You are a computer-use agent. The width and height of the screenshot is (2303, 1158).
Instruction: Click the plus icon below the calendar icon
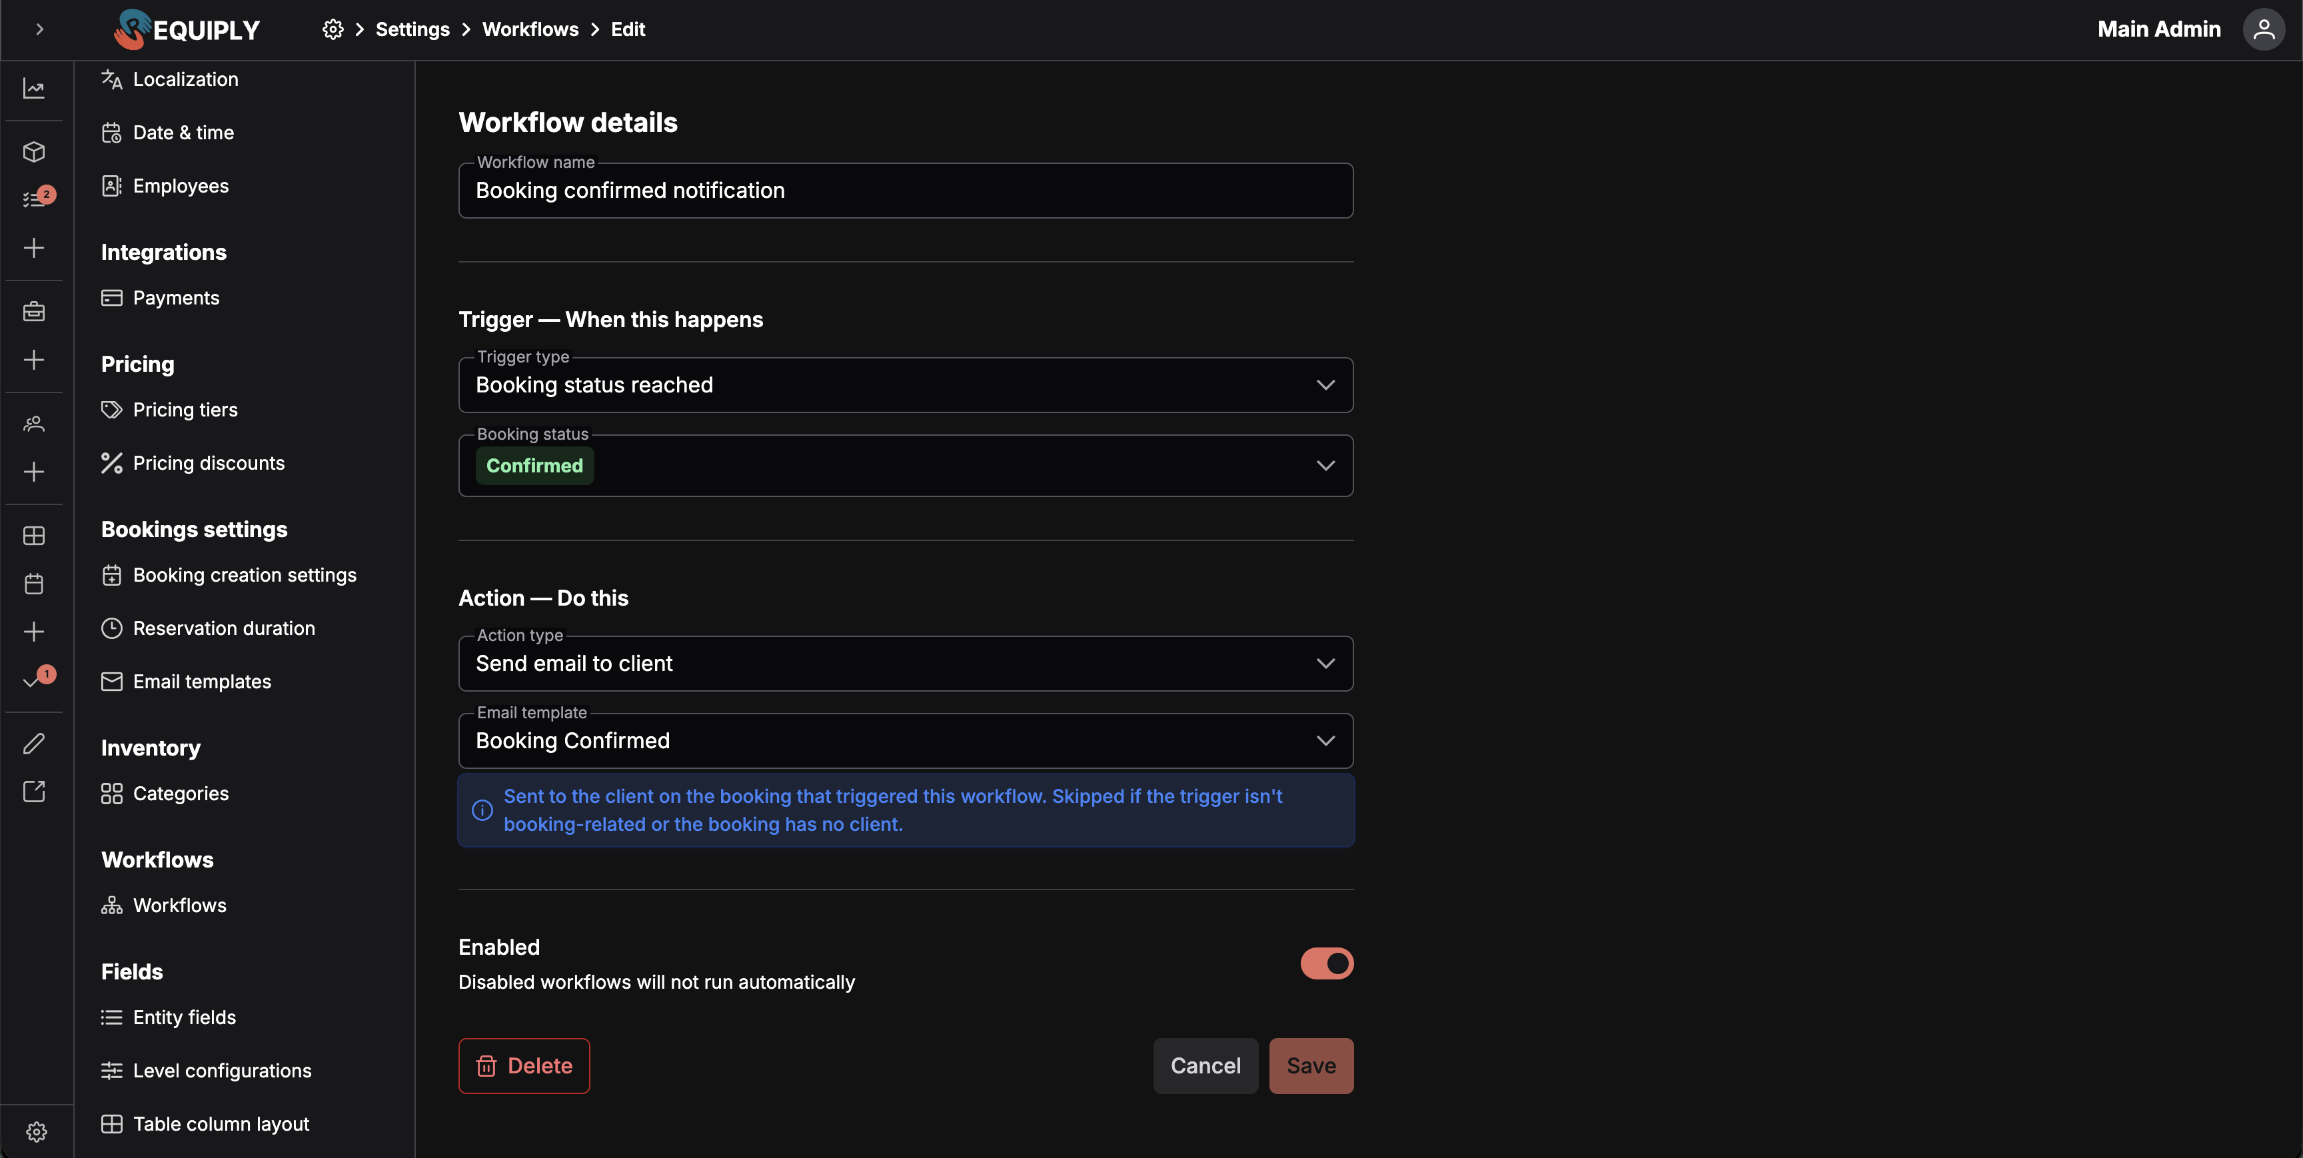click(x=34, y=632)
